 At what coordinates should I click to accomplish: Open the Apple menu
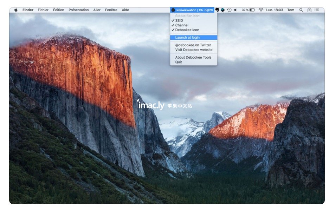point(16,10)
